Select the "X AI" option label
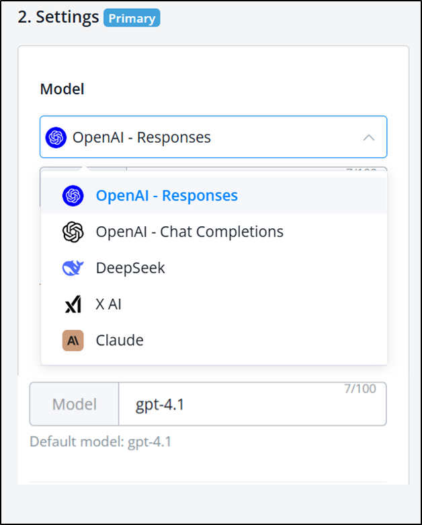Screen dimensions: 422x525 109,304
